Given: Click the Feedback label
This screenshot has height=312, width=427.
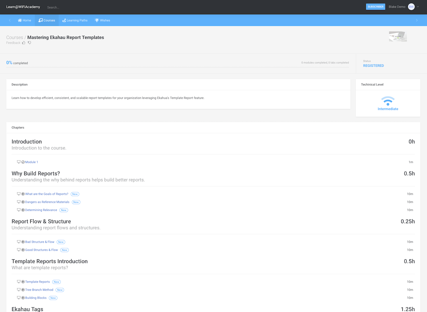Looking at the screenshot, I should (13, 43).
